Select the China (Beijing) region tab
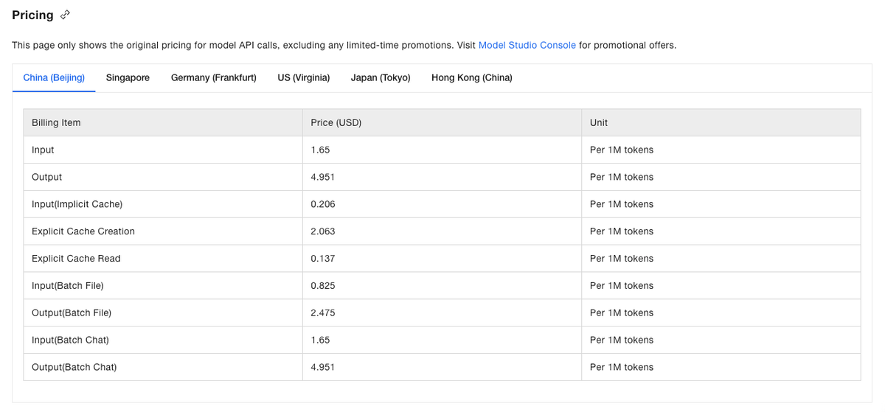Screen dimensions: 885x412 click(54, 77)
